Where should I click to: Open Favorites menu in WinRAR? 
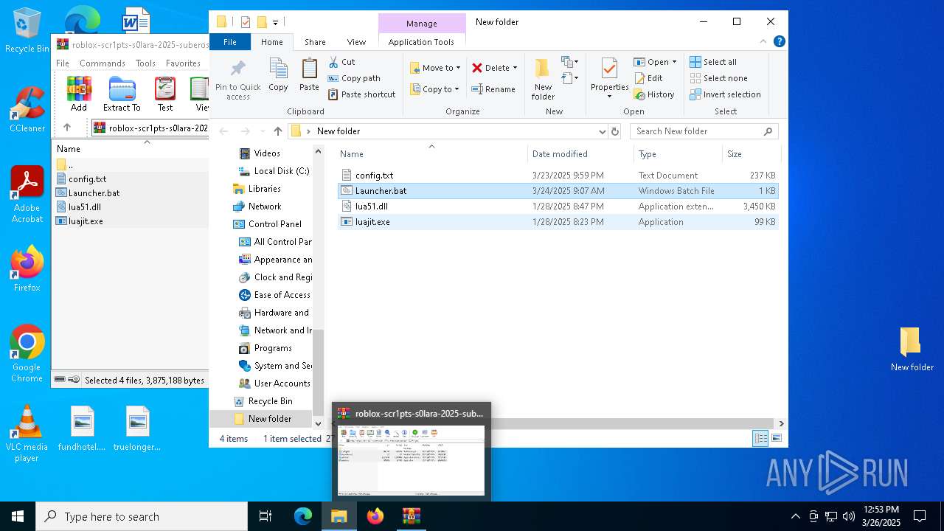pos(183,63)
